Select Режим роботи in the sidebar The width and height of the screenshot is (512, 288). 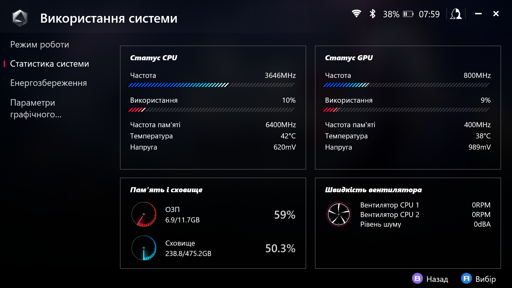[x=39, y=44]
